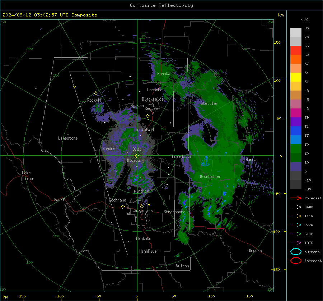Screen dimensions: 323x301
Task: Click the -150 x-axis tick label
Action: pos(21,296)
